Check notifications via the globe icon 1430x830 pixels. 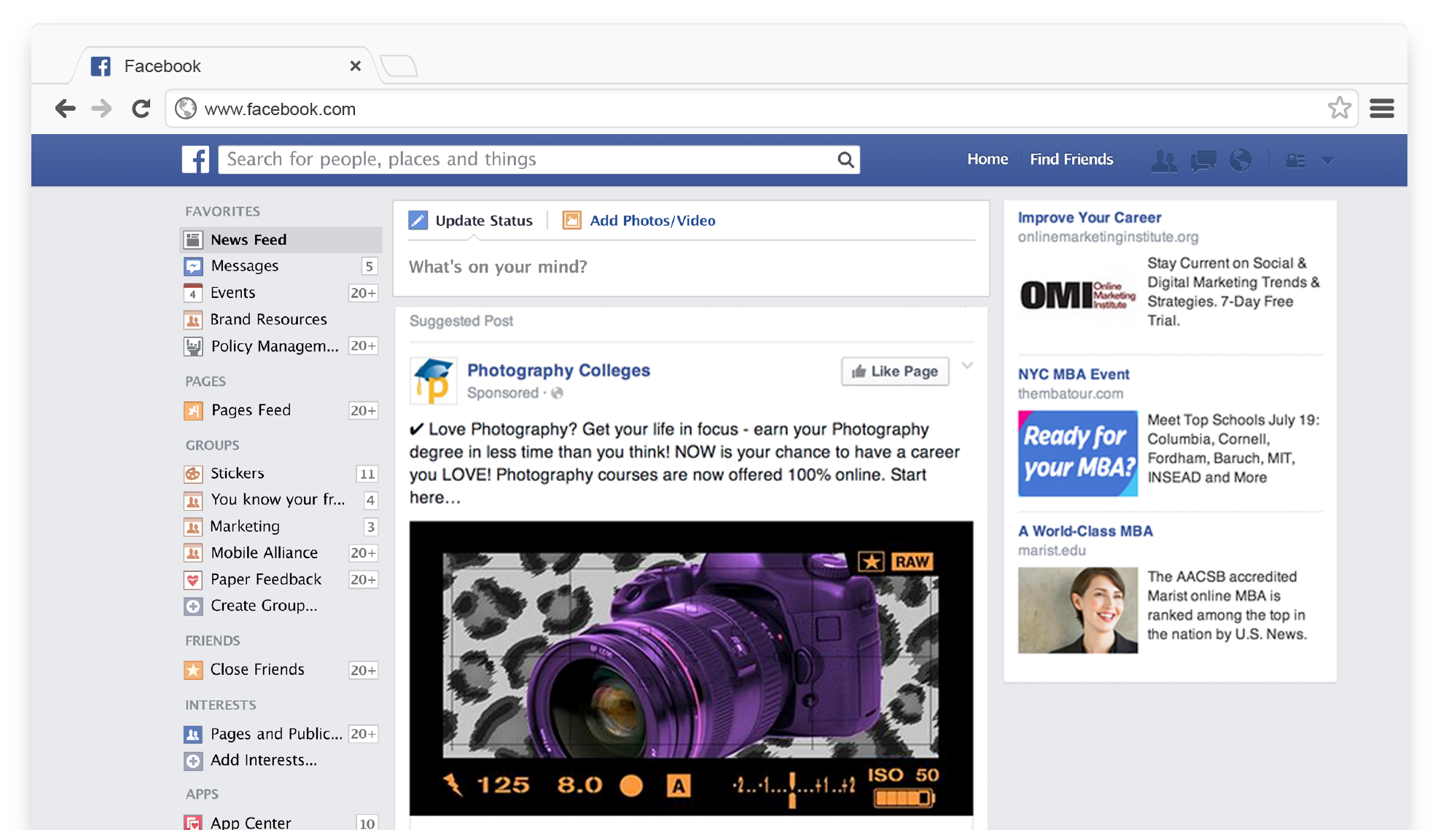click(x=1241, y=160)
